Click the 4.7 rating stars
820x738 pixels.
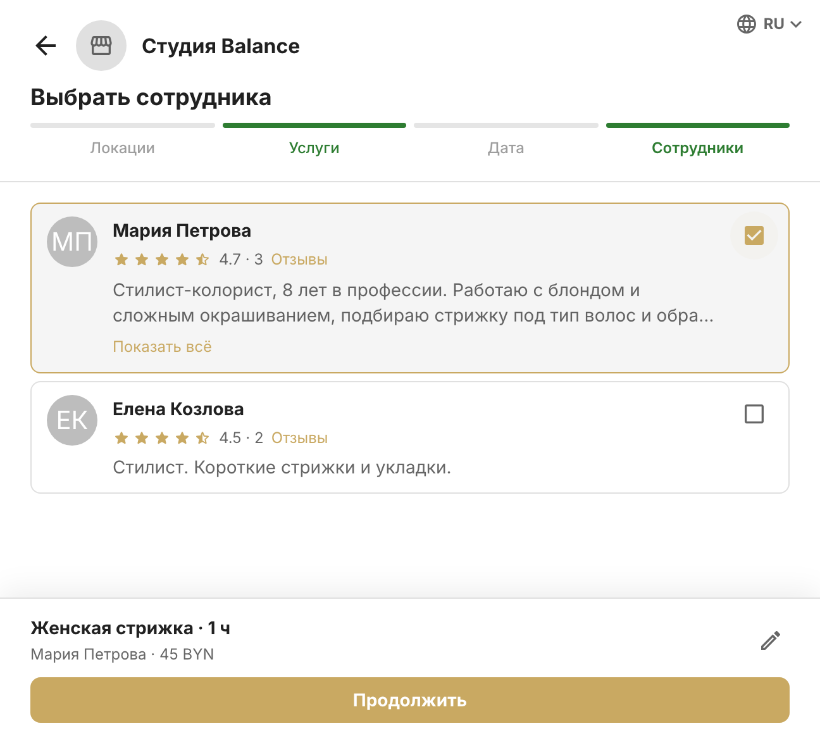[162, 260]
